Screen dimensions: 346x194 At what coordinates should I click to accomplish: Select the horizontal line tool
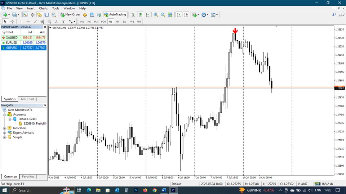pos(28,22)
